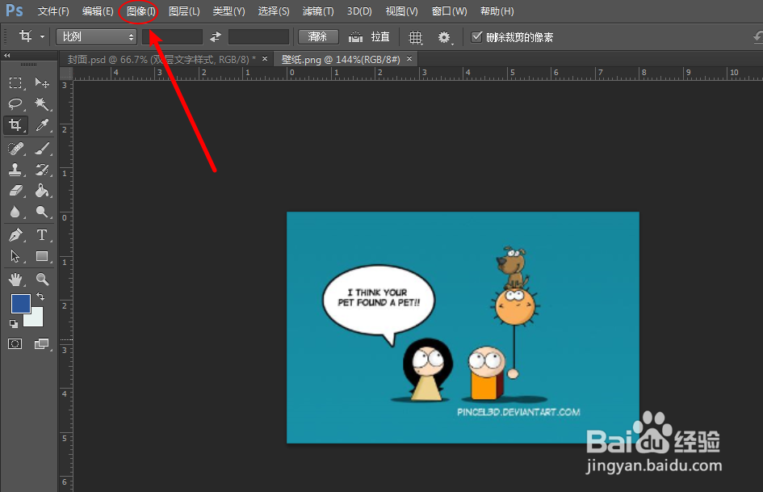This screenshot has width=763, height=492.
Task: Open the 视图(V) menu
Action: pyautogui.click(x=401, y=11)
